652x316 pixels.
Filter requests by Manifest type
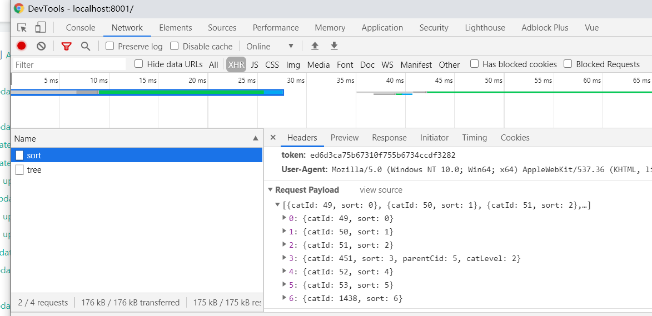416,65
